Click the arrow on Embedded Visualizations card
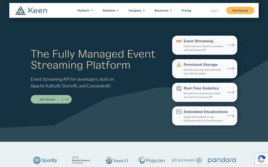This screenshot has height=167, width=268. click(x=230, y=116)
